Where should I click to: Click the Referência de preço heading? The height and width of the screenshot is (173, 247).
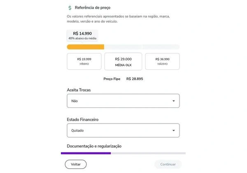[x=96, y=7]
